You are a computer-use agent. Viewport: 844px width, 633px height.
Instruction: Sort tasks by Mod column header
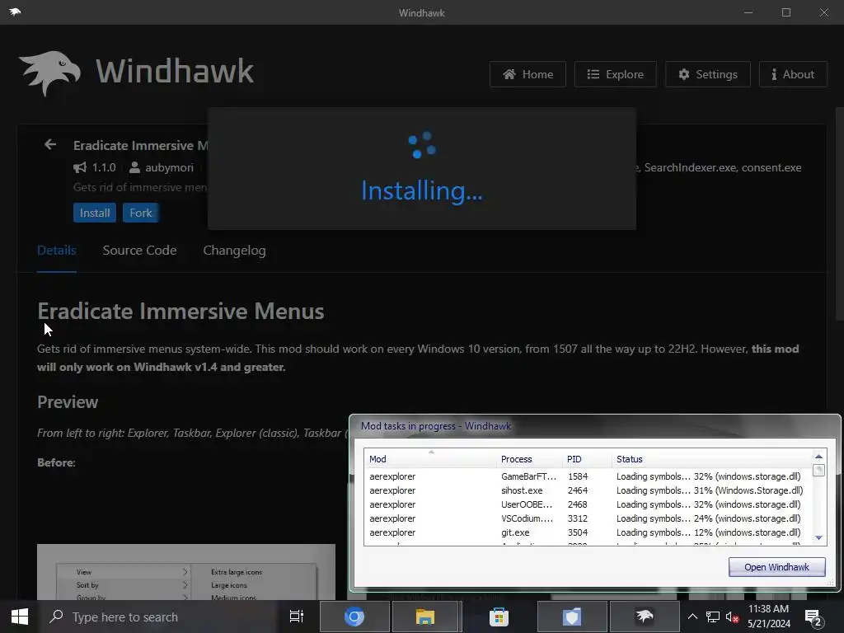pos(429,459)
